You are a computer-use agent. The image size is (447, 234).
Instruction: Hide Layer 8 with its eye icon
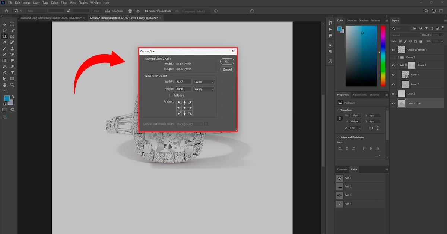coord(393,75)
